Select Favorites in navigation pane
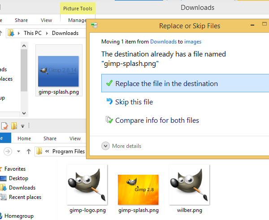The image size is (269, 220). [x=15, y=169]
